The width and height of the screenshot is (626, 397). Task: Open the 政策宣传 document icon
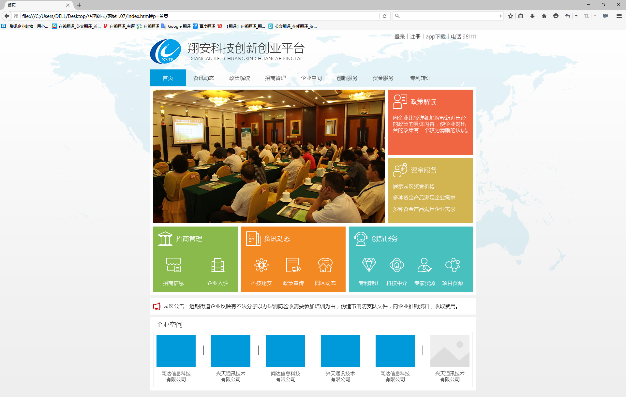click(x=293, y=265)
